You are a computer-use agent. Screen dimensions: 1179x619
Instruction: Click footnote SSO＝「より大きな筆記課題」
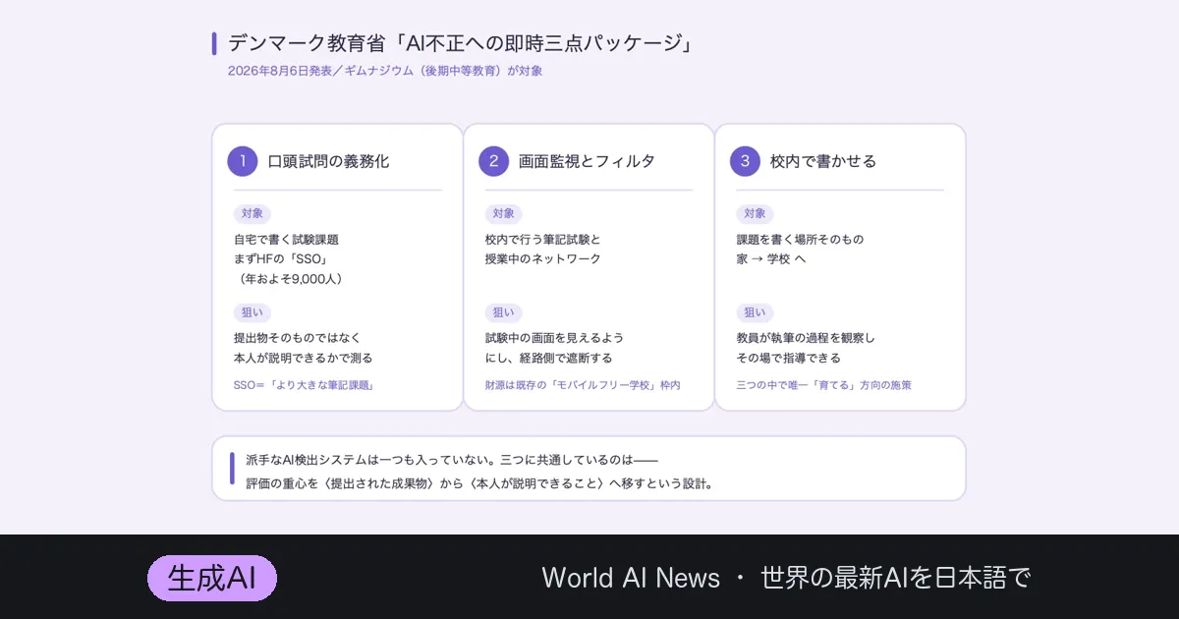point(304,385)
